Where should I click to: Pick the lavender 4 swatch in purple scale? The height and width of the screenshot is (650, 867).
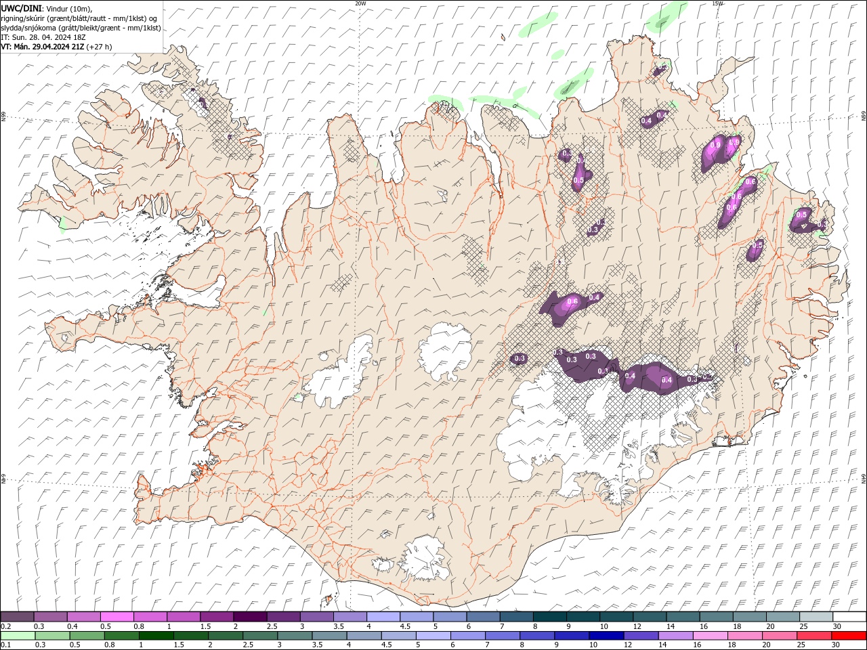[383, 616]
